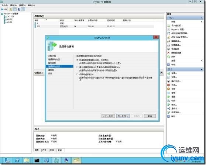Click the 开始之前 step in wizard sidebar

click(x=52, y=56)
